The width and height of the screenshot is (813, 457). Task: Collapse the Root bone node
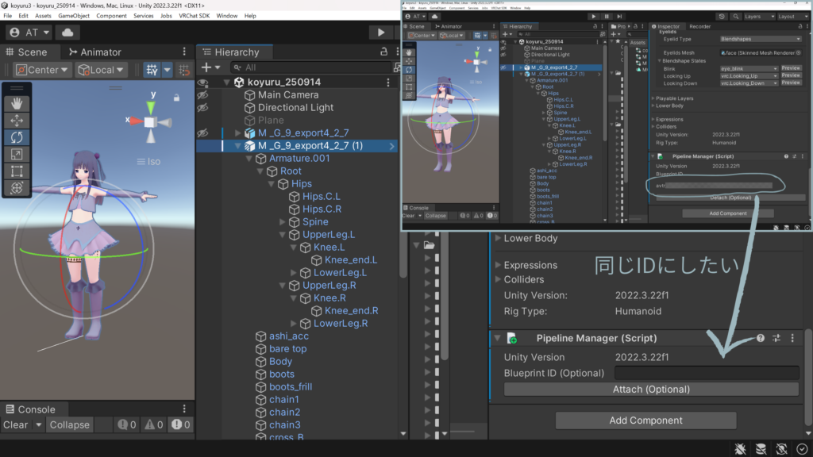click(x=260, y=171)
